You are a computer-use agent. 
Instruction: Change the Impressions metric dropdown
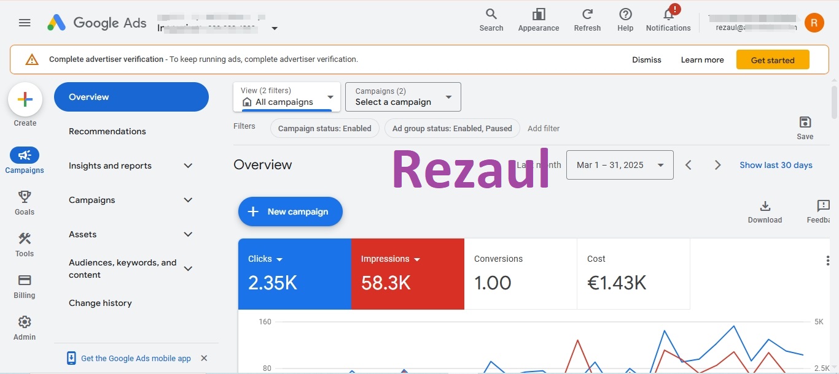tap(391, 259)
